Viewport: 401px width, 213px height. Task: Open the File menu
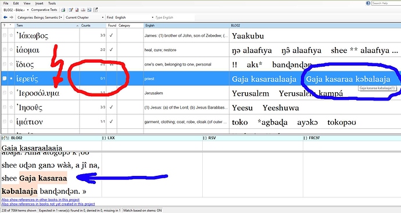point(6,3)
